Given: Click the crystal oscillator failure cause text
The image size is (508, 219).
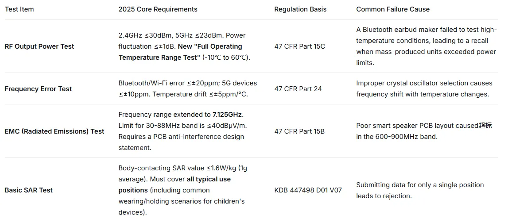Looking at the screenshot, I should (x=424, y=89).
